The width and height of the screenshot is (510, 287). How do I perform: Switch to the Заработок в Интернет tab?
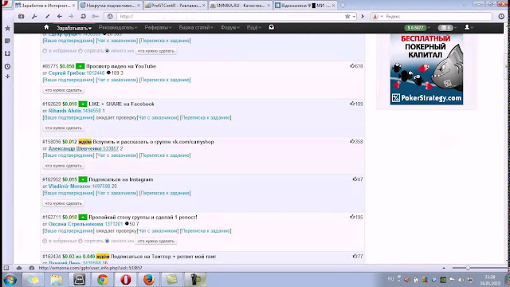pos(45,6)
